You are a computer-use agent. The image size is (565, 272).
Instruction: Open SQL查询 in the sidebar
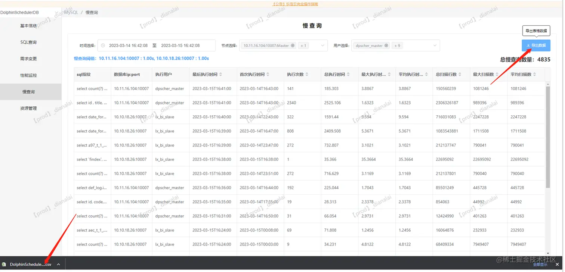pos(28,42)
